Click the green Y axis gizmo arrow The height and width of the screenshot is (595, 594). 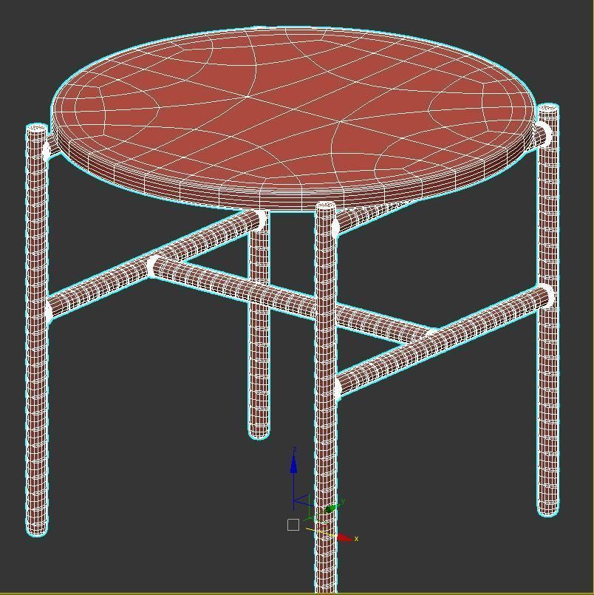[x=332, y=508]
